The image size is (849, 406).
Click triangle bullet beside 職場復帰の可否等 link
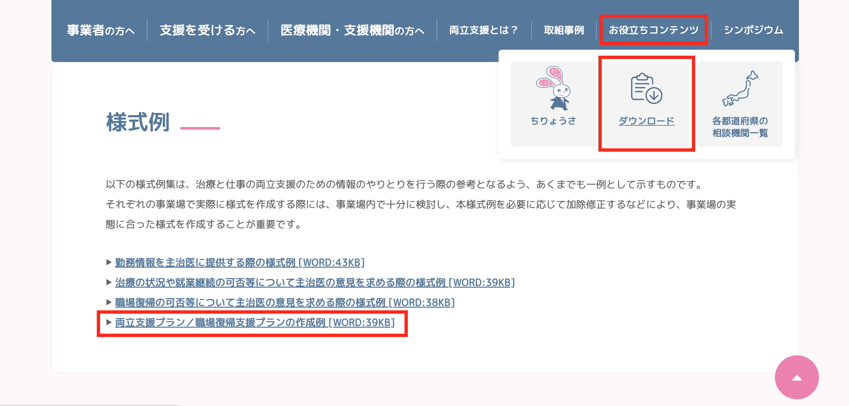click(108, 302)
